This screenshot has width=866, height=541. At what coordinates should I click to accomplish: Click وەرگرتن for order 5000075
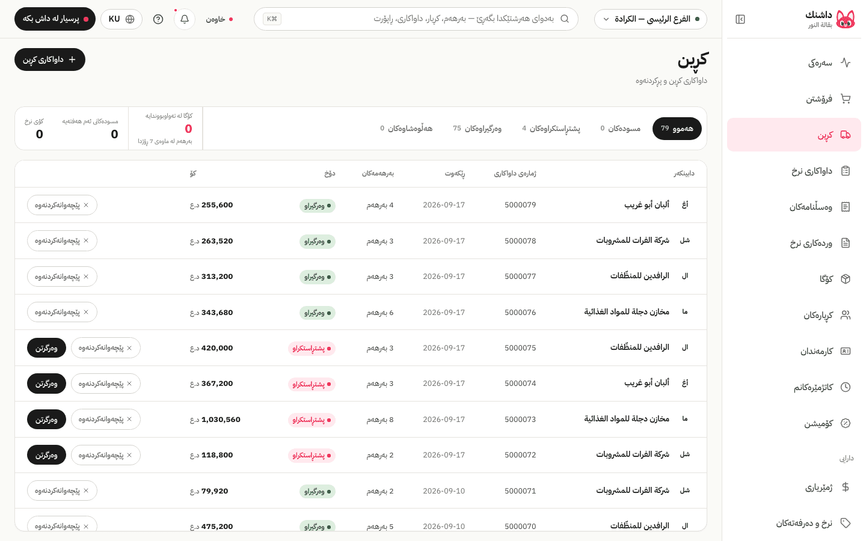[x=46, y=348]
